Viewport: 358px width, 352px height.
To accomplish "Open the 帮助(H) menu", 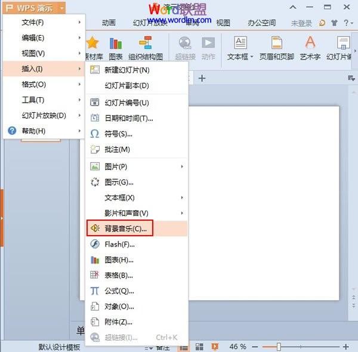I will (x=44, y=131).
